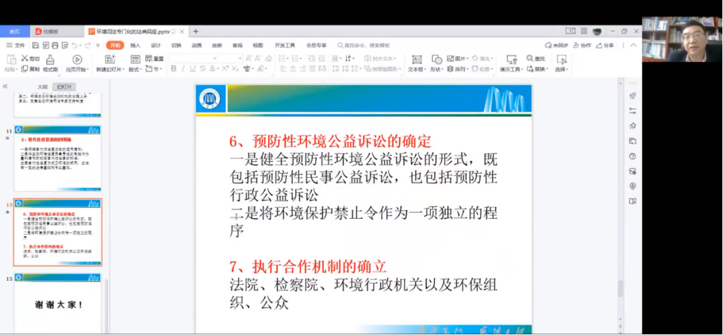
Task: Click the Increase Font Size icon
Action: coord(249,59)
